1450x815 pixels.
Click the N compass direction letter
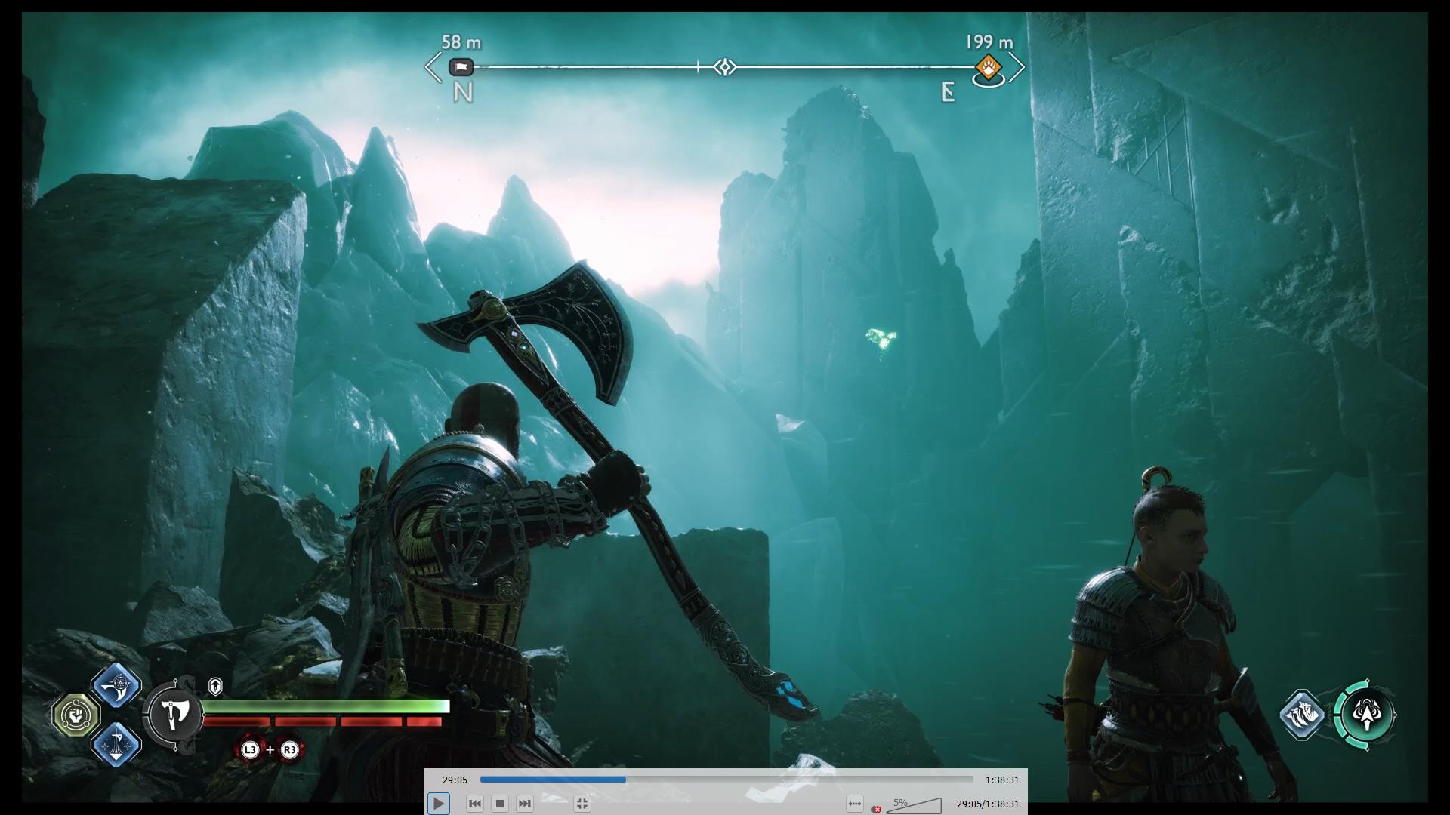pos(463,93)
